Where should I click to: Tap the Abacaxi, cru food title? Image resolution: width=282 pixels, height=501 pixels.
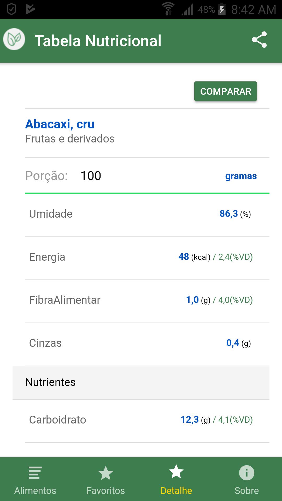click(60, 124)
